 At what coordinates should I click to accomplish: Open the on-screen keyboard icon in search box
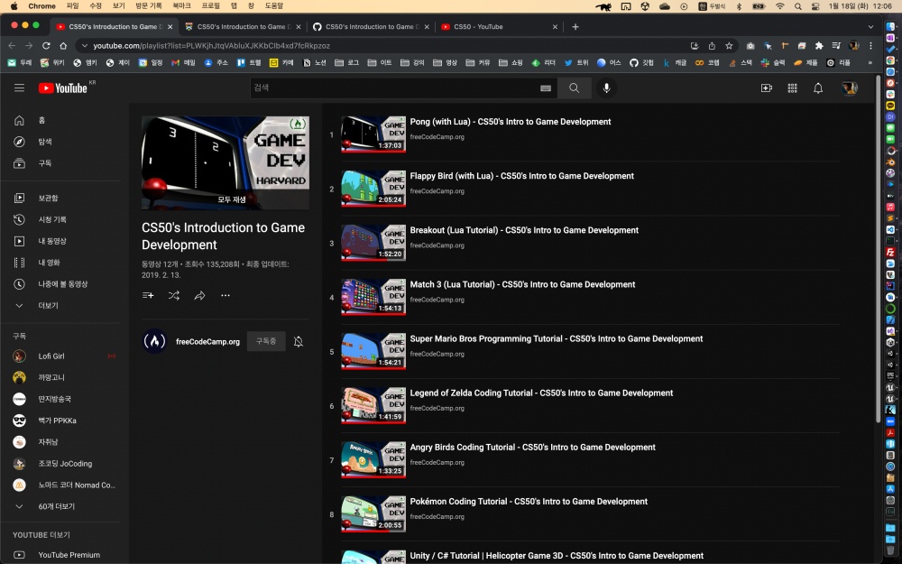546,88
